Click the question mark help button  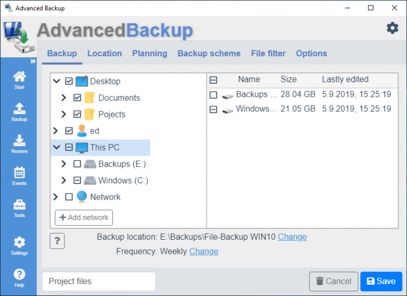pos(57,241)
